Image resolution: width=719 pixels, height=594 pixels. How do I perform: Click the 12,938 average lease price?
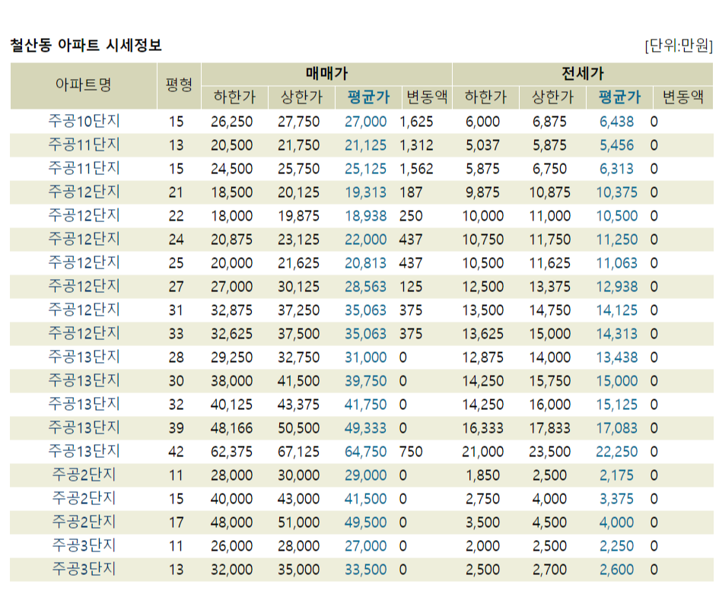(x=617, y=287)
